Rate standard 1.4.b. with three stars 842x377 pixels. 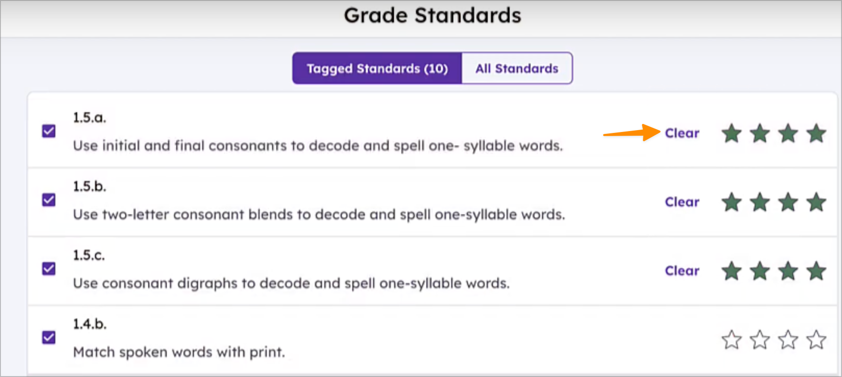point(788,339)
